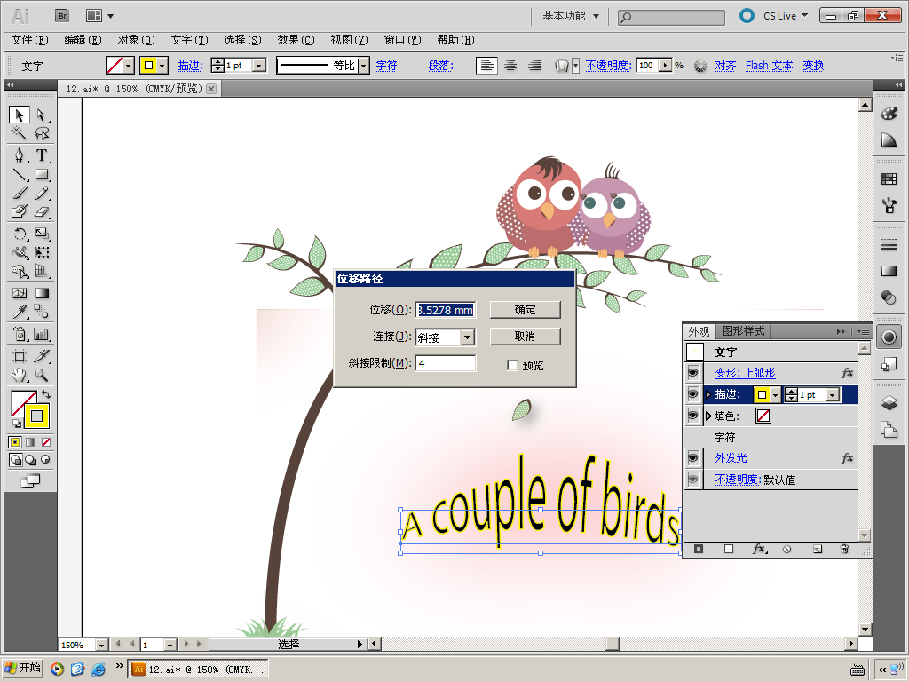Select the Zoom tool magnifier
This screenshot has width=909, height=682.
[41, 375]
